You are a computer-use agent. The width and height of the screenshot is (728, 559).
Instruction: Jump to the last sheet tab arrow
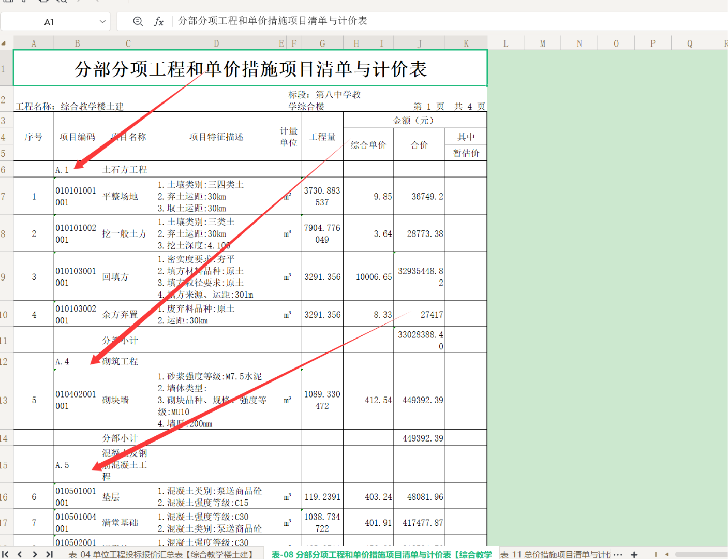click(50, 554)
